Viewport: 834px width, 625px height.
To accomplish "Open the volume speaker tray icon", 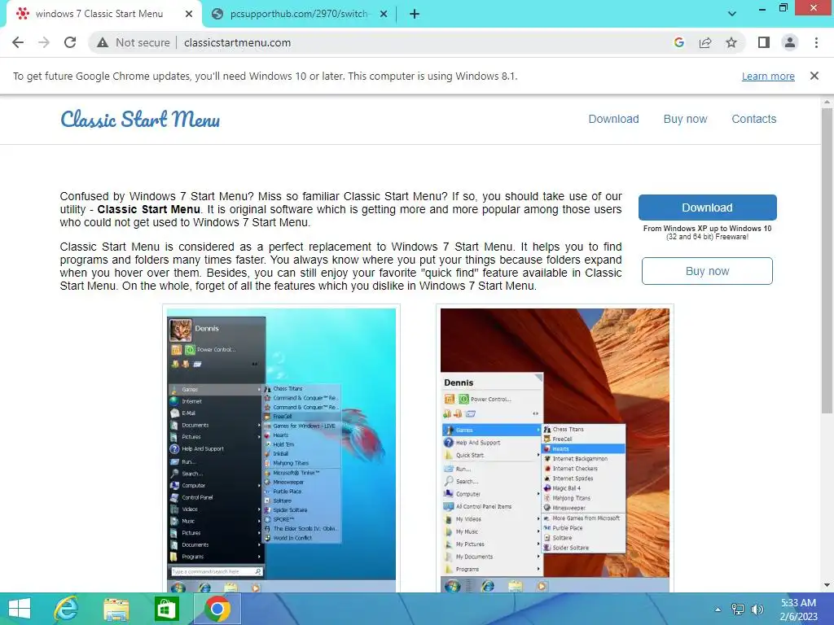I will [x=757, y=609].
